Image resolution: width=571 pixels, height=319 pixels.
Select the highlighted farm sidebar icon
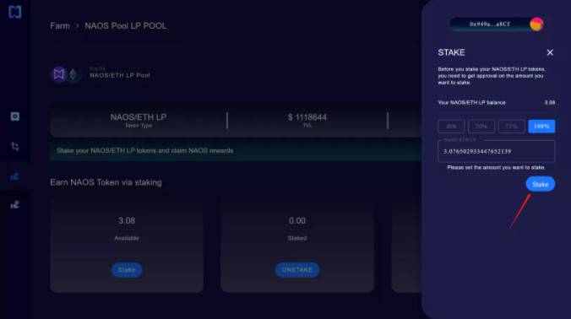coord(15,176)
